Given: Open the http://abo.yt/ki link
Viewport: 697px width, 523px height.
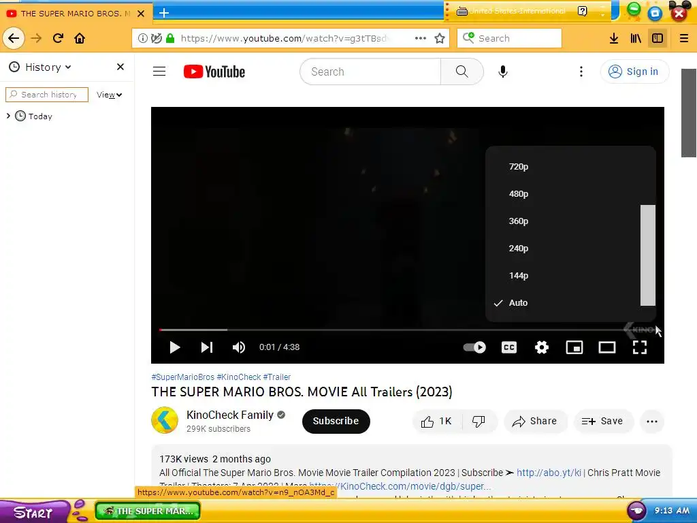Looking at the screenshot, I should click(x=549, y=473).
